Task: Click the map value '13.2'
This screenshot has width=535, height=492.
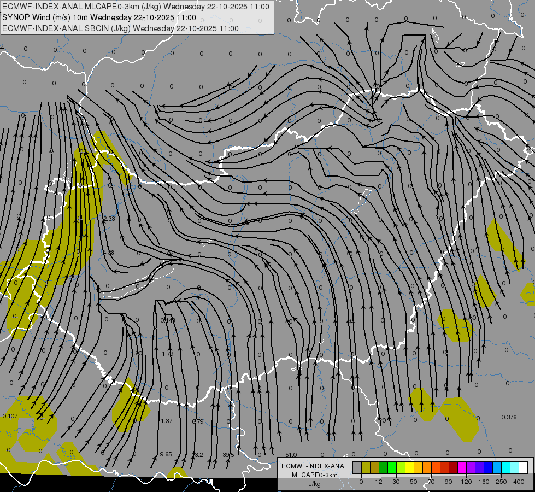Action: 198,455
